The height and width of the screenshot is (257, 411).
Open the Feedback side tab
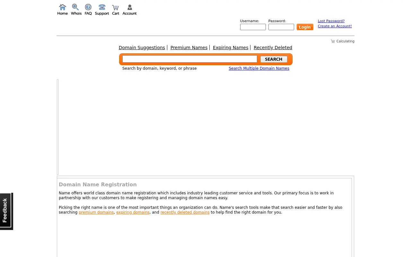pos(6,211)
